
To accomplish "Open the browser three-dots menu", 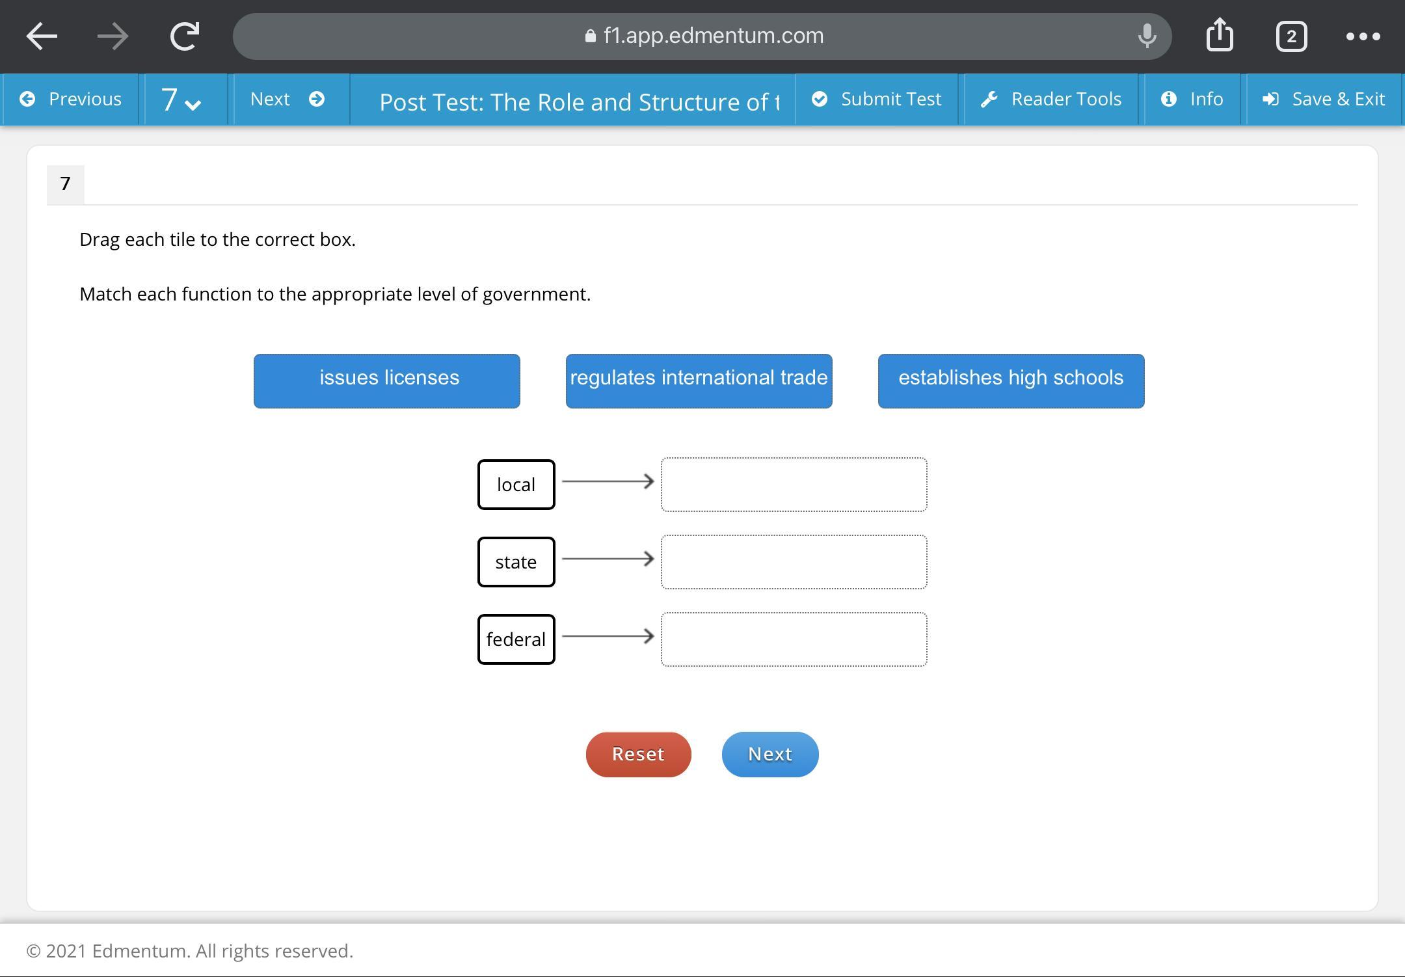I will [x=1363, y=36].
